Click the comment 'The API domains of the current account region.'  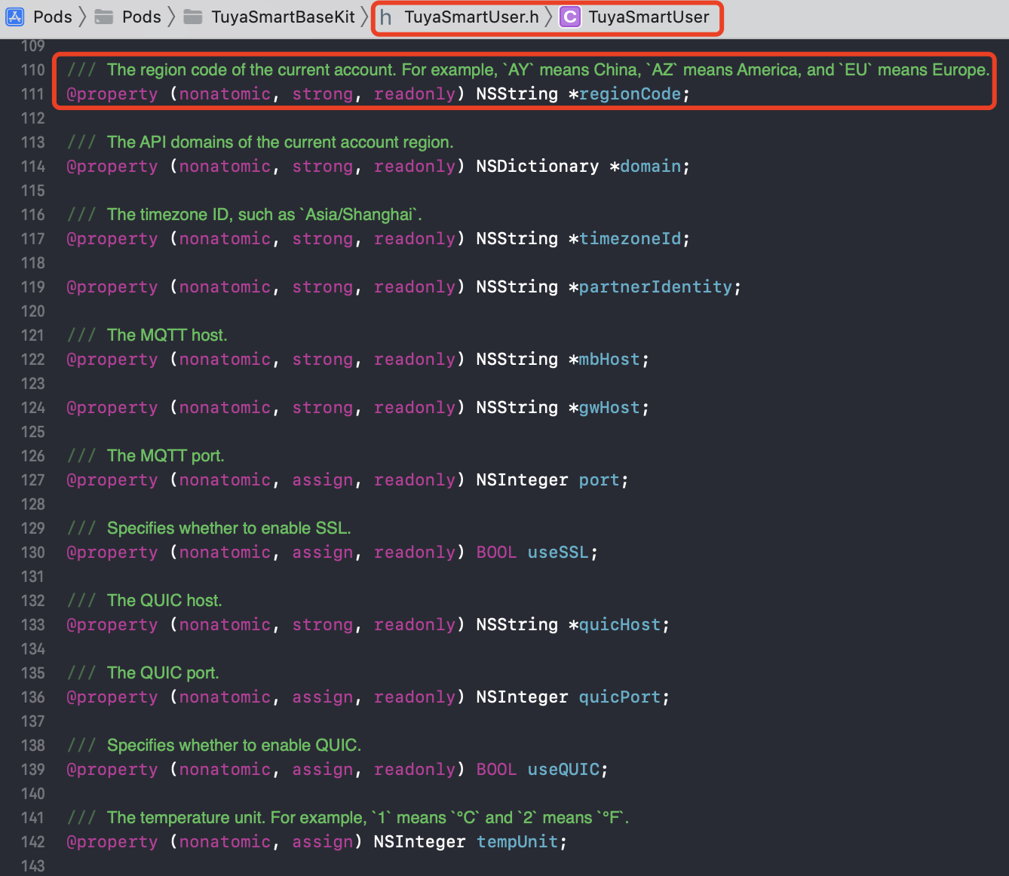click(280, 142)
